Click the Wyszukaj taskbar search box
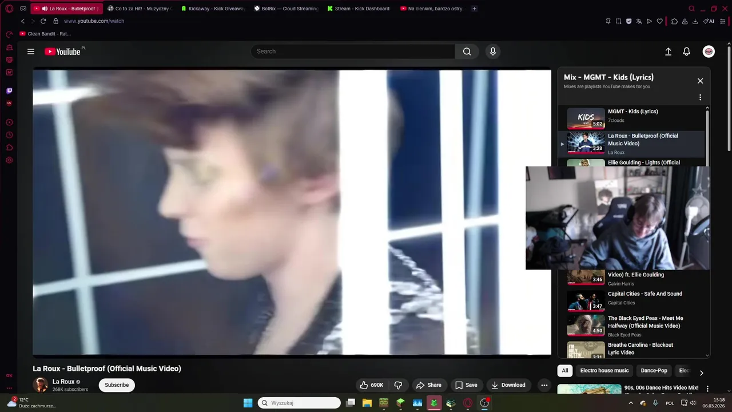The width and height of the screenshot is (732, 412). tap(299, 403)
